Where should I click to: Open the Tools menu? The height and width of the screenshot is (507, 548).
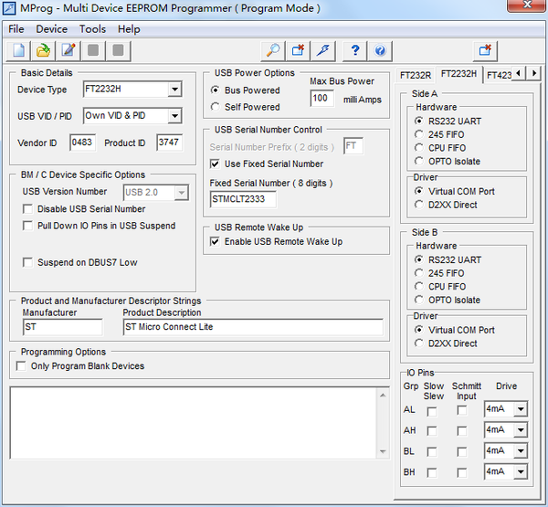92,29
